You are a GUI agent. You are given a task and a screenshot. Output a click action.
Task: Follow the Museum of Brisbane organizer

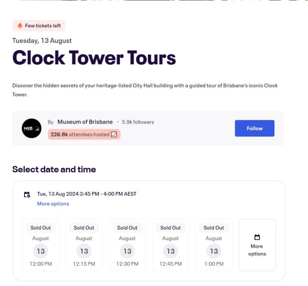[x=255, y=128]
